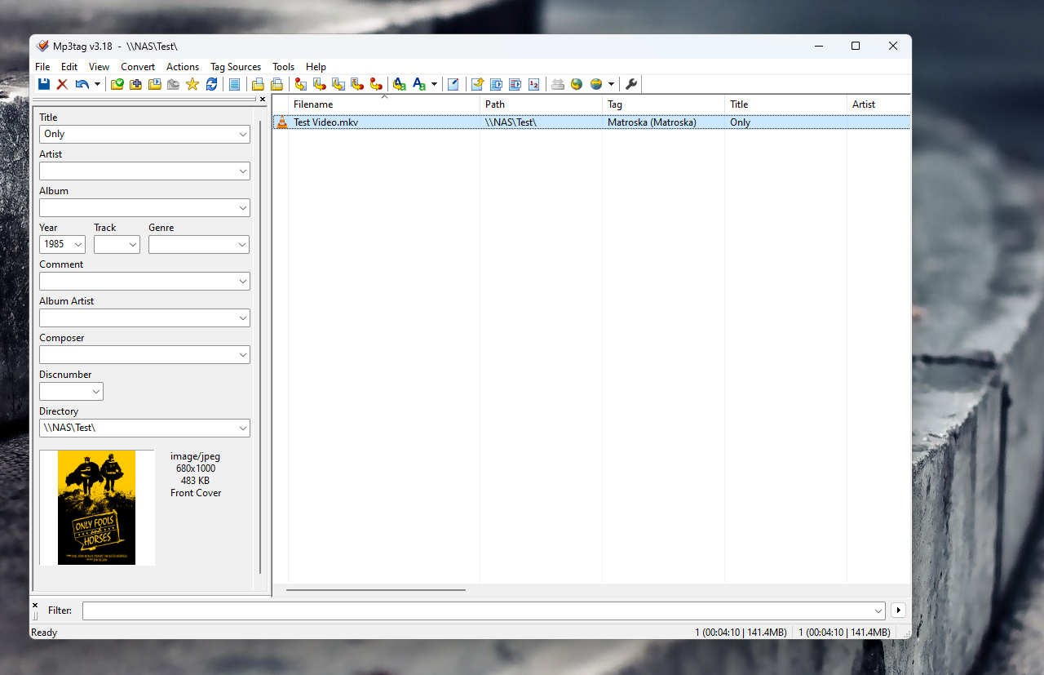Screen dimensions: 1044x675
Task: Click the yellow star Favorites icon
Action: coord(192,84)
